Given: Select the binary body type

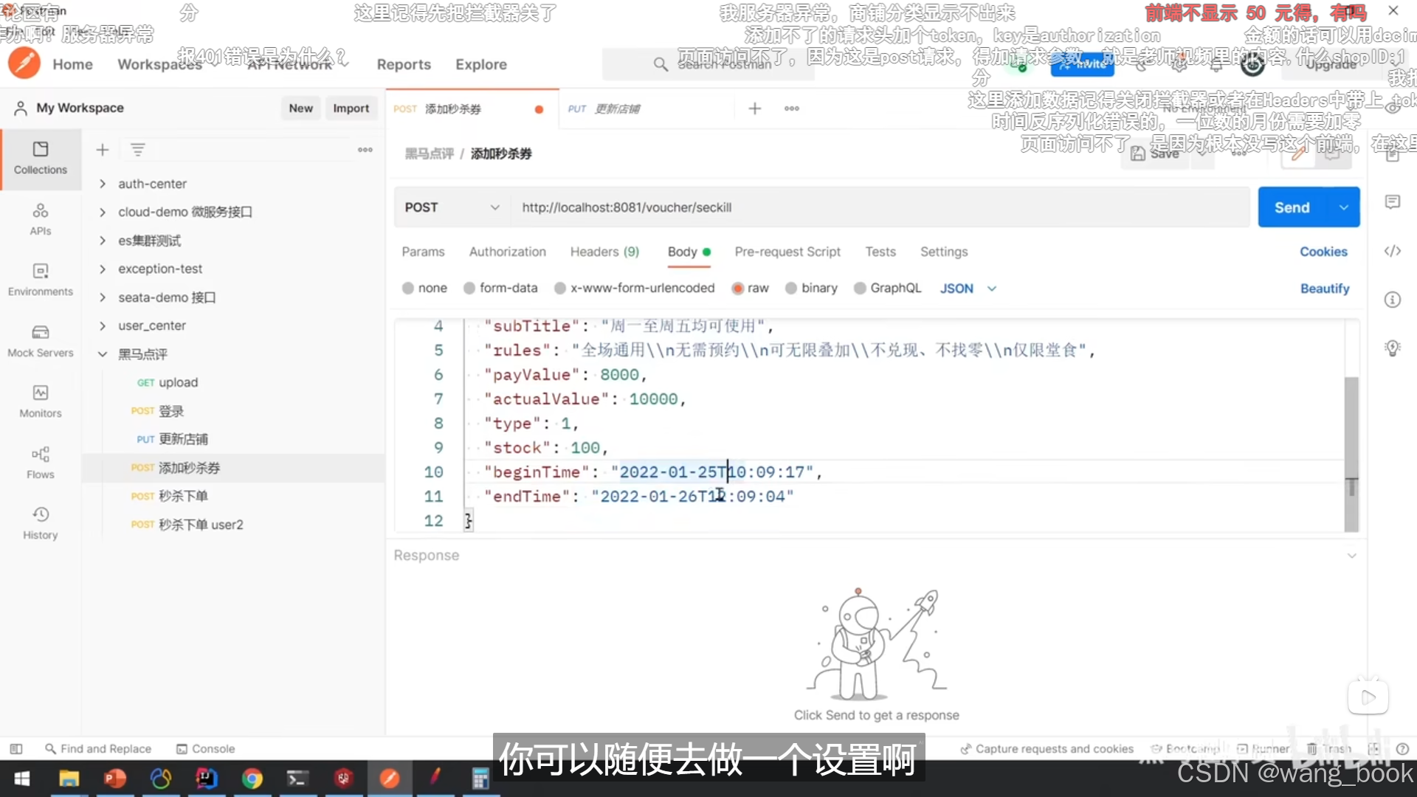Looking at the screenshot, I should click(811, 288).
